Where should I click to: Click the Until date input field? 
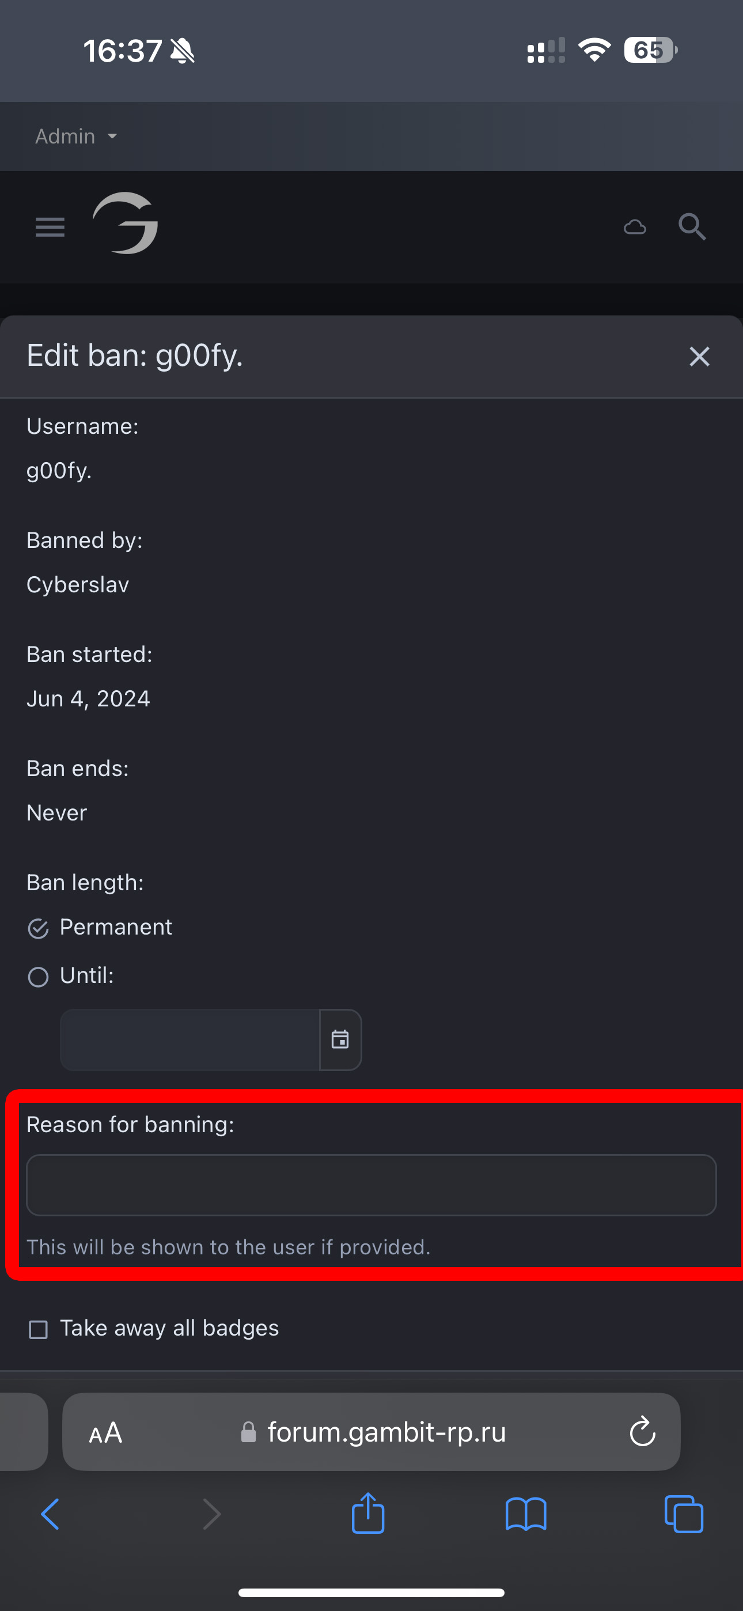(189, 1039)
